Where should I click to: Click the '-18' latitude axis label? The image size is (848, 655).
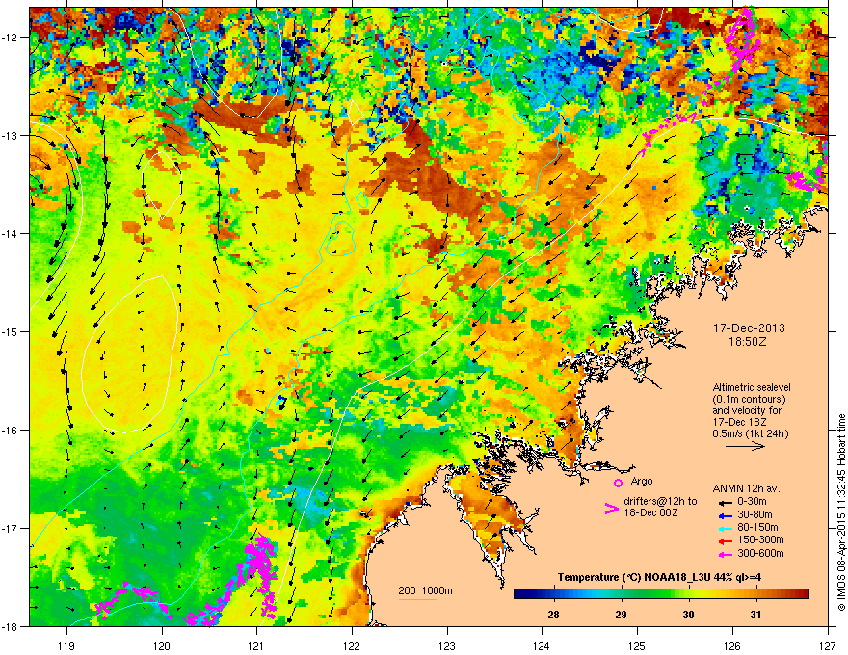11,626
